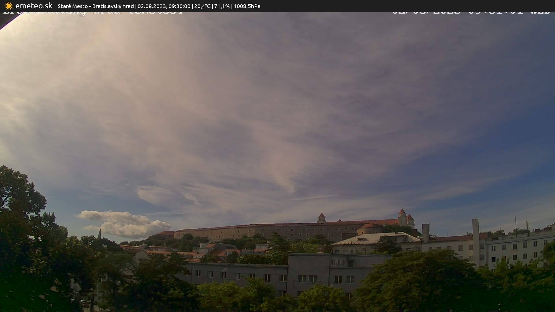
Task: Click the emeteo.sk text link
Action: (x=34, y=6)
